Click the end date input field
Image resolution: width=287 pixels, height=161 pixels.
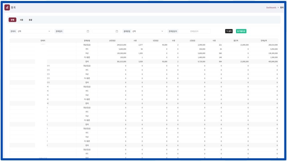(104, 31)
